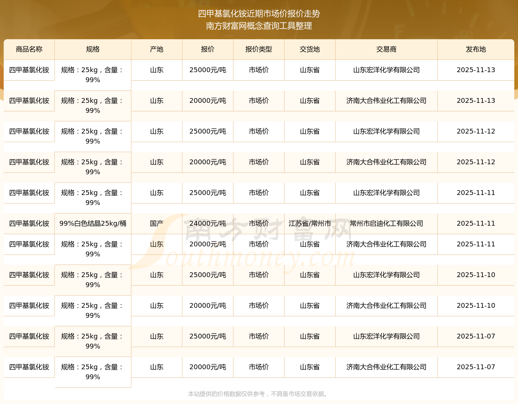The image size is (518, 404).
Task: Click 济南大合伟业化工有限公司 in the 2025-11-07 row
Action: (386, 367)
